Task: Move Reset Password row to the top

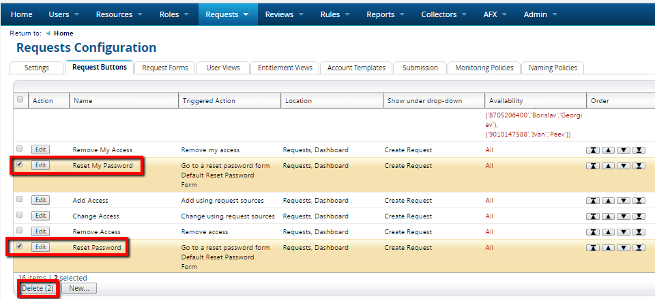Action: [594, 248]
